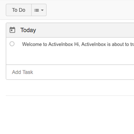Click the word Today in header
Image resolution: width=134 pixels, height=134 pixels.
click(28, 30)
